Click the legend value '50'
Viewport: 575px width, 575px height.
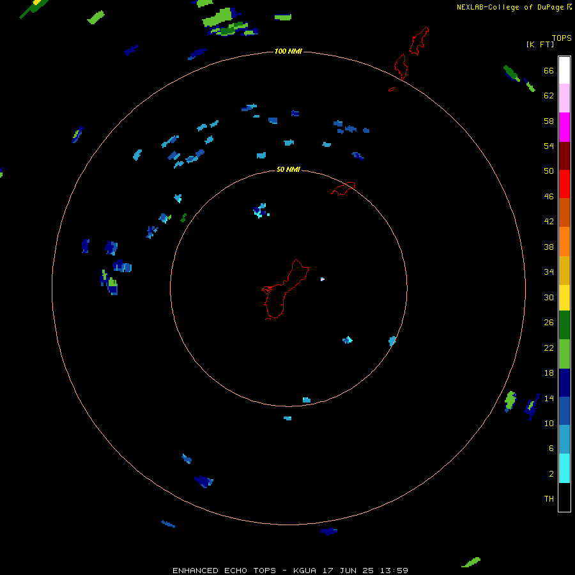[x=549, y=171]
